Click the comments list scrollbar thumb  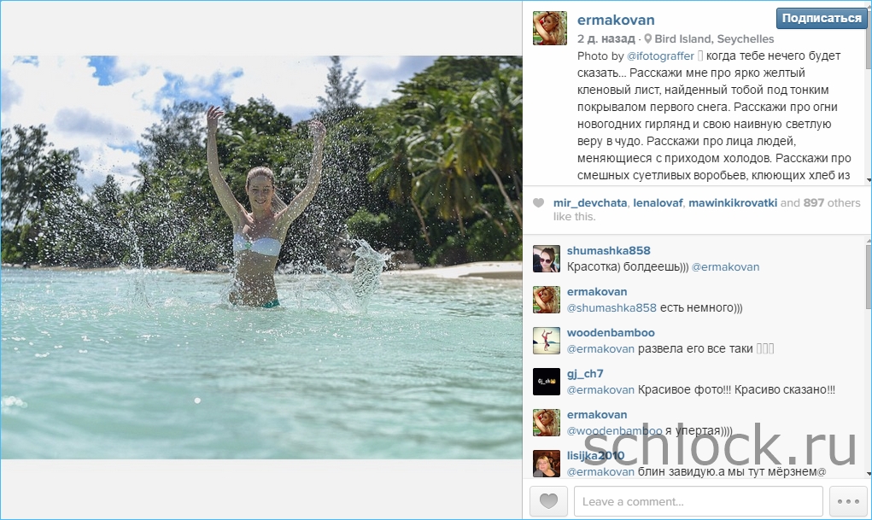click(869, 277)
